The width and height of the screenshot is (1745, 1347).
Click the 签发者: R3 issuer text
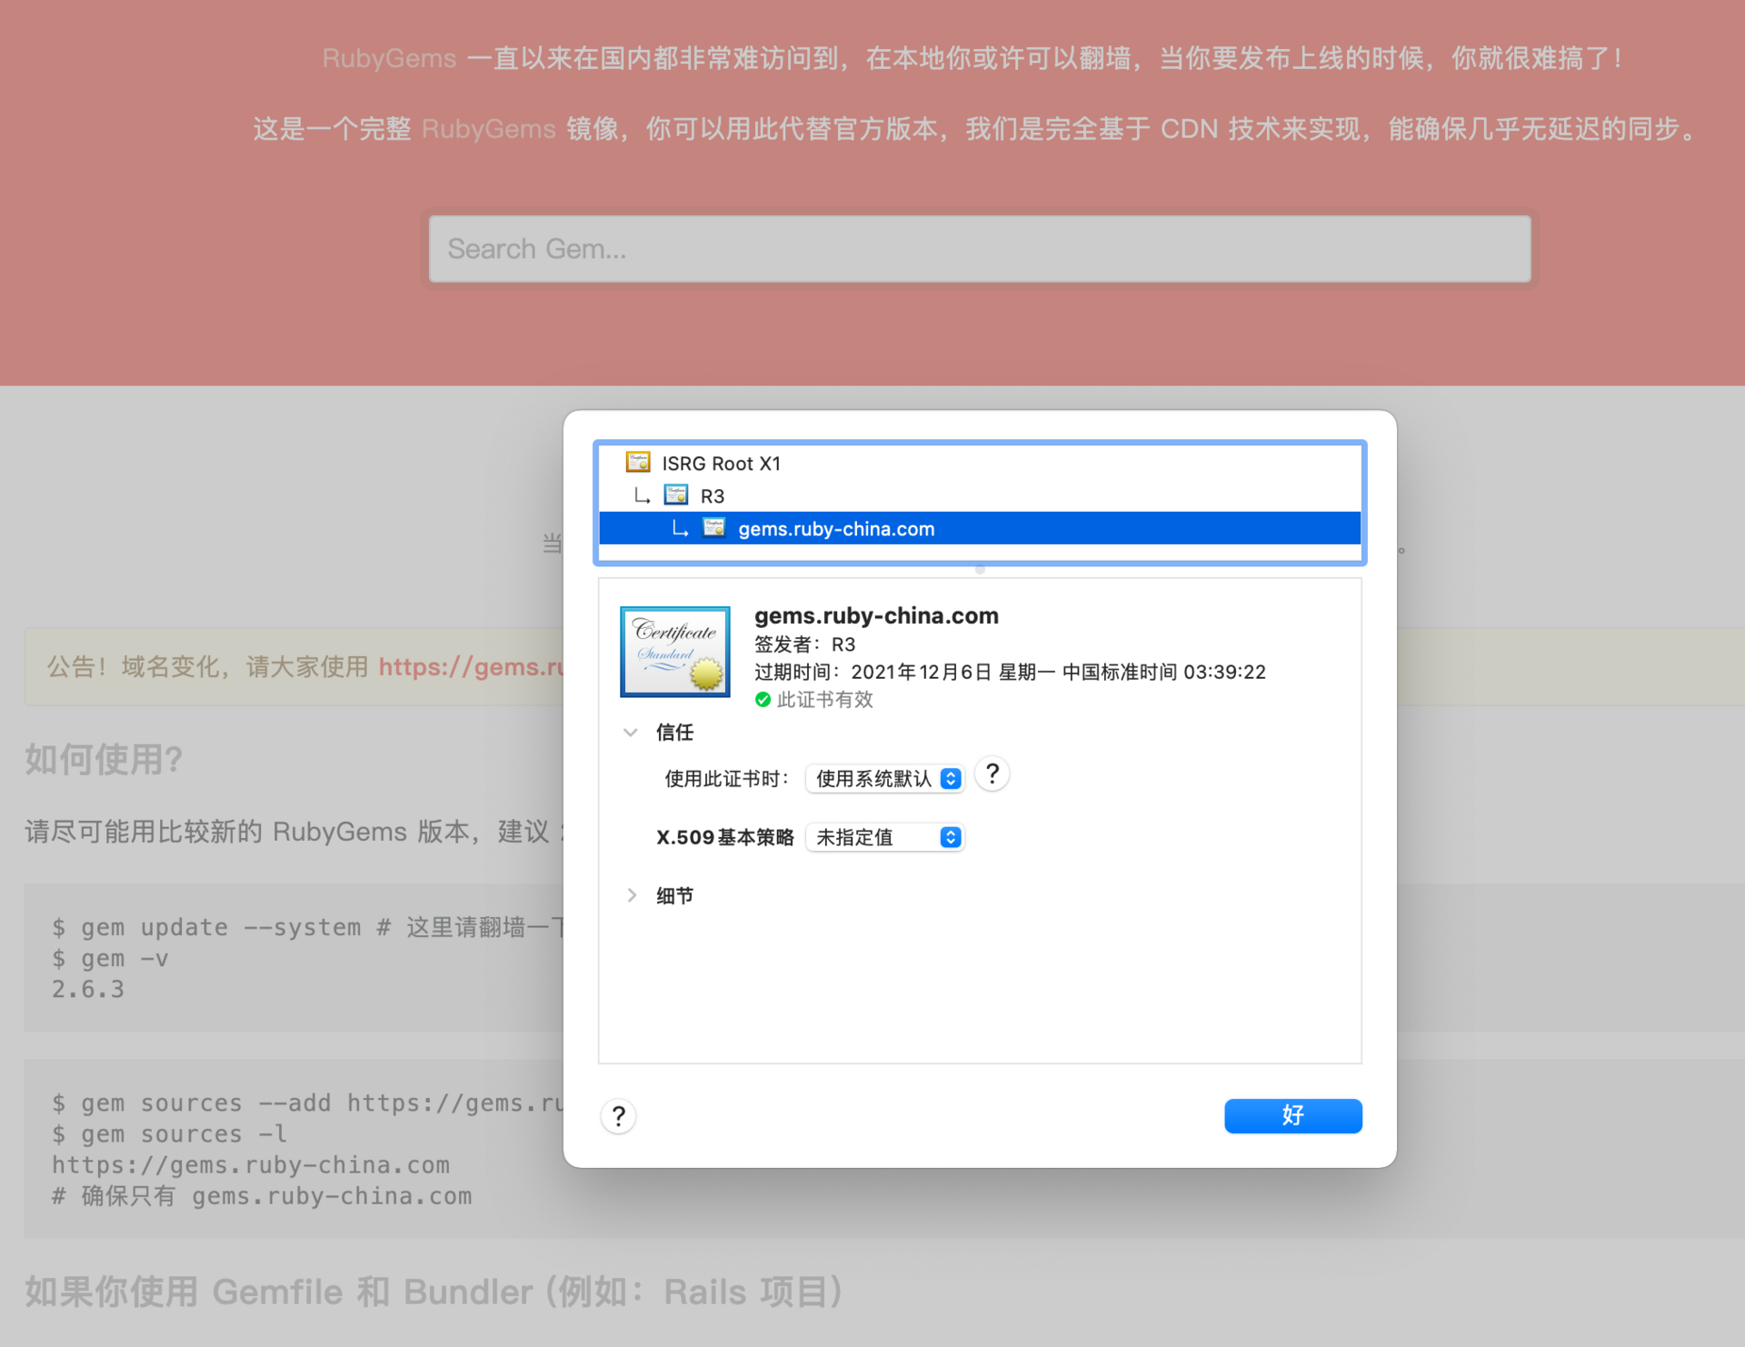(x=804, y=644)
